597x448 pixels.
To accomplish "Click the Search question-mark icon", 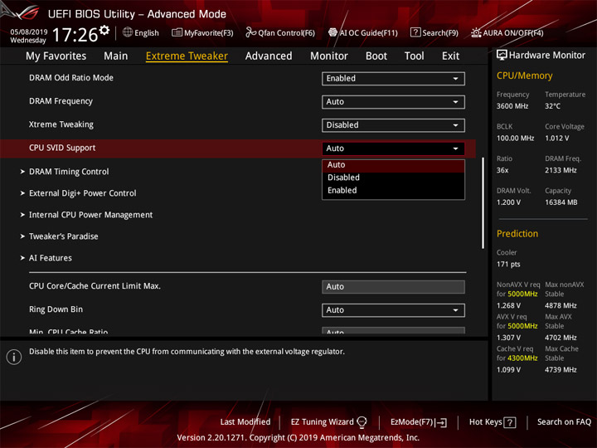I will pos(415,32).
